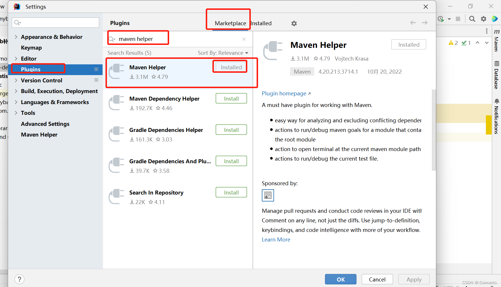Click the Installed button on Maven Helper result row
The height and width of the screenshot is (287, 501).
[231, 67]
